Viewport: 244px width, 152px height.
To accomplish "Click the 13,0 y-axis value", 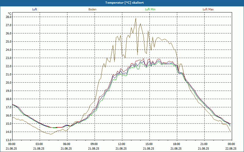I will coord(9,140).
